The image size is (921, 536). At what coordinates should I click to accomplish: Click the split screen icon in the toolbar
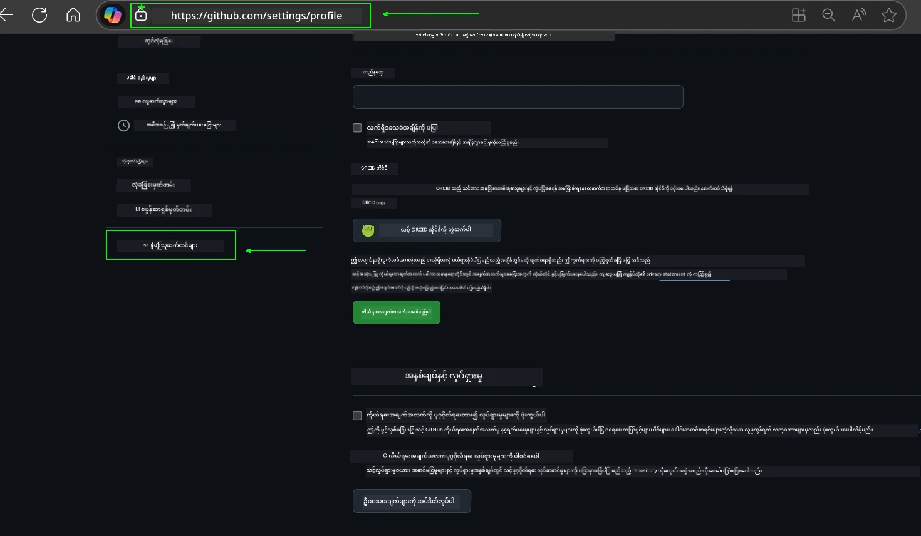(798, 14)
